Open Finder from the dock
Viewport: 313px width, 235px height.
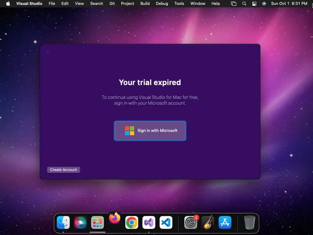[63, 222]
